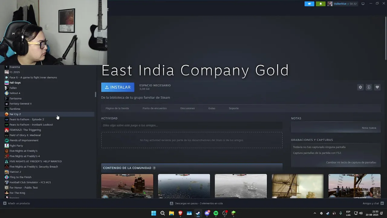
Task: Click the Fantôme game icon
Action: (x=7, y=109)
